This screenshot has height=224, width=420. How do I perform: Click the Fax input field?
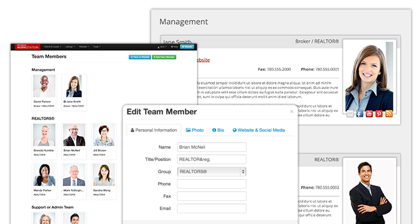tap(212, 196)
